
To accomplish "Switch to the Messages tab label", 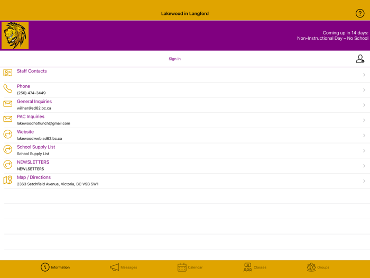I will click(x=129, y=267).
